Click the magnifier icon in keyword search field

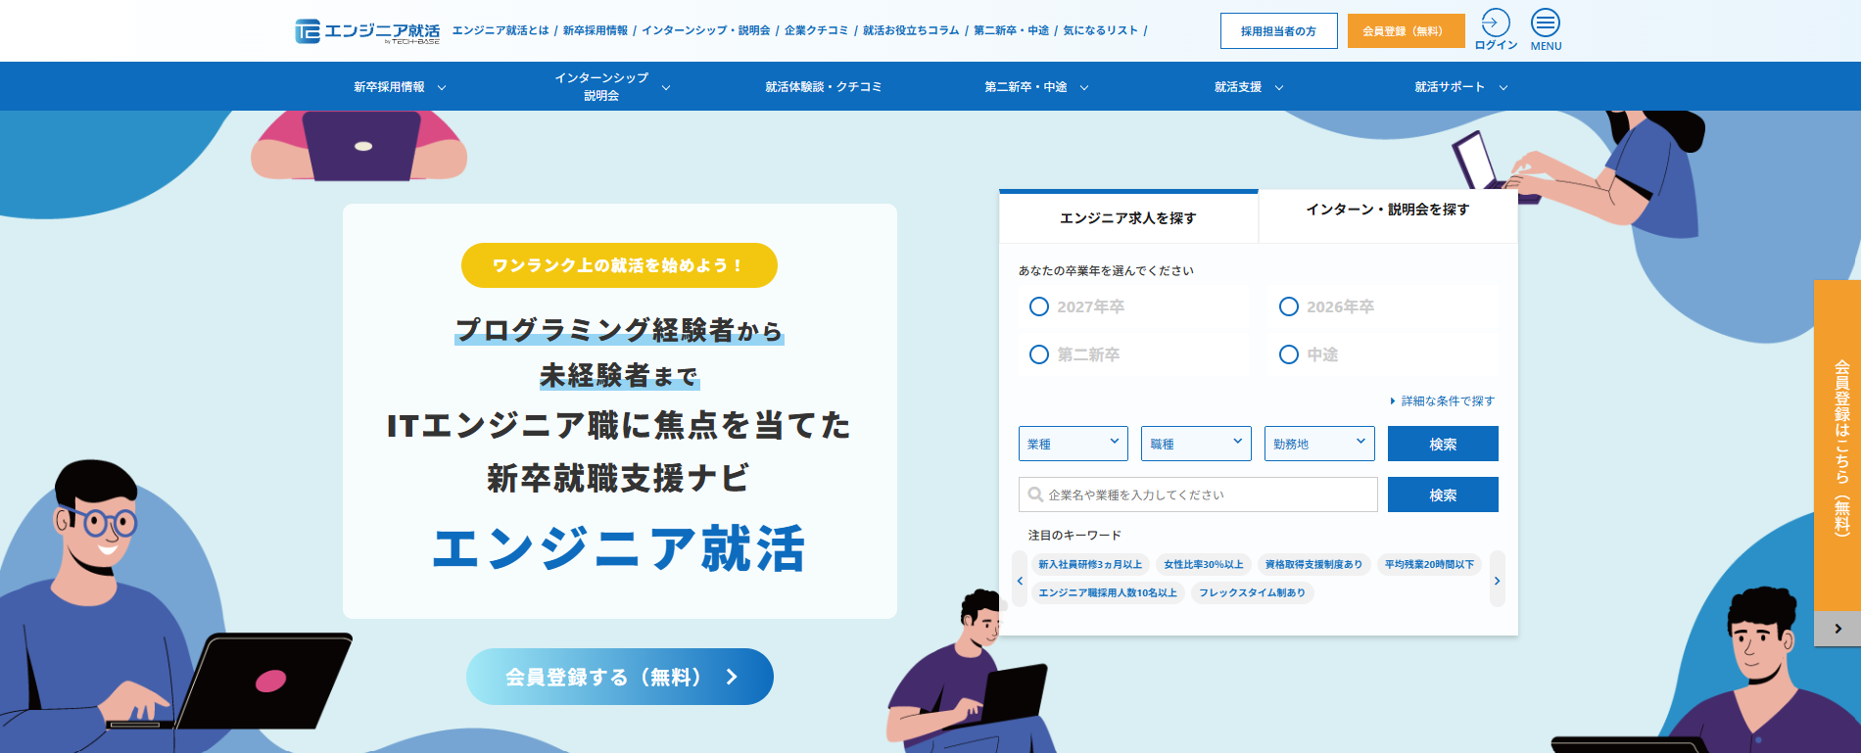point(1035,494)
